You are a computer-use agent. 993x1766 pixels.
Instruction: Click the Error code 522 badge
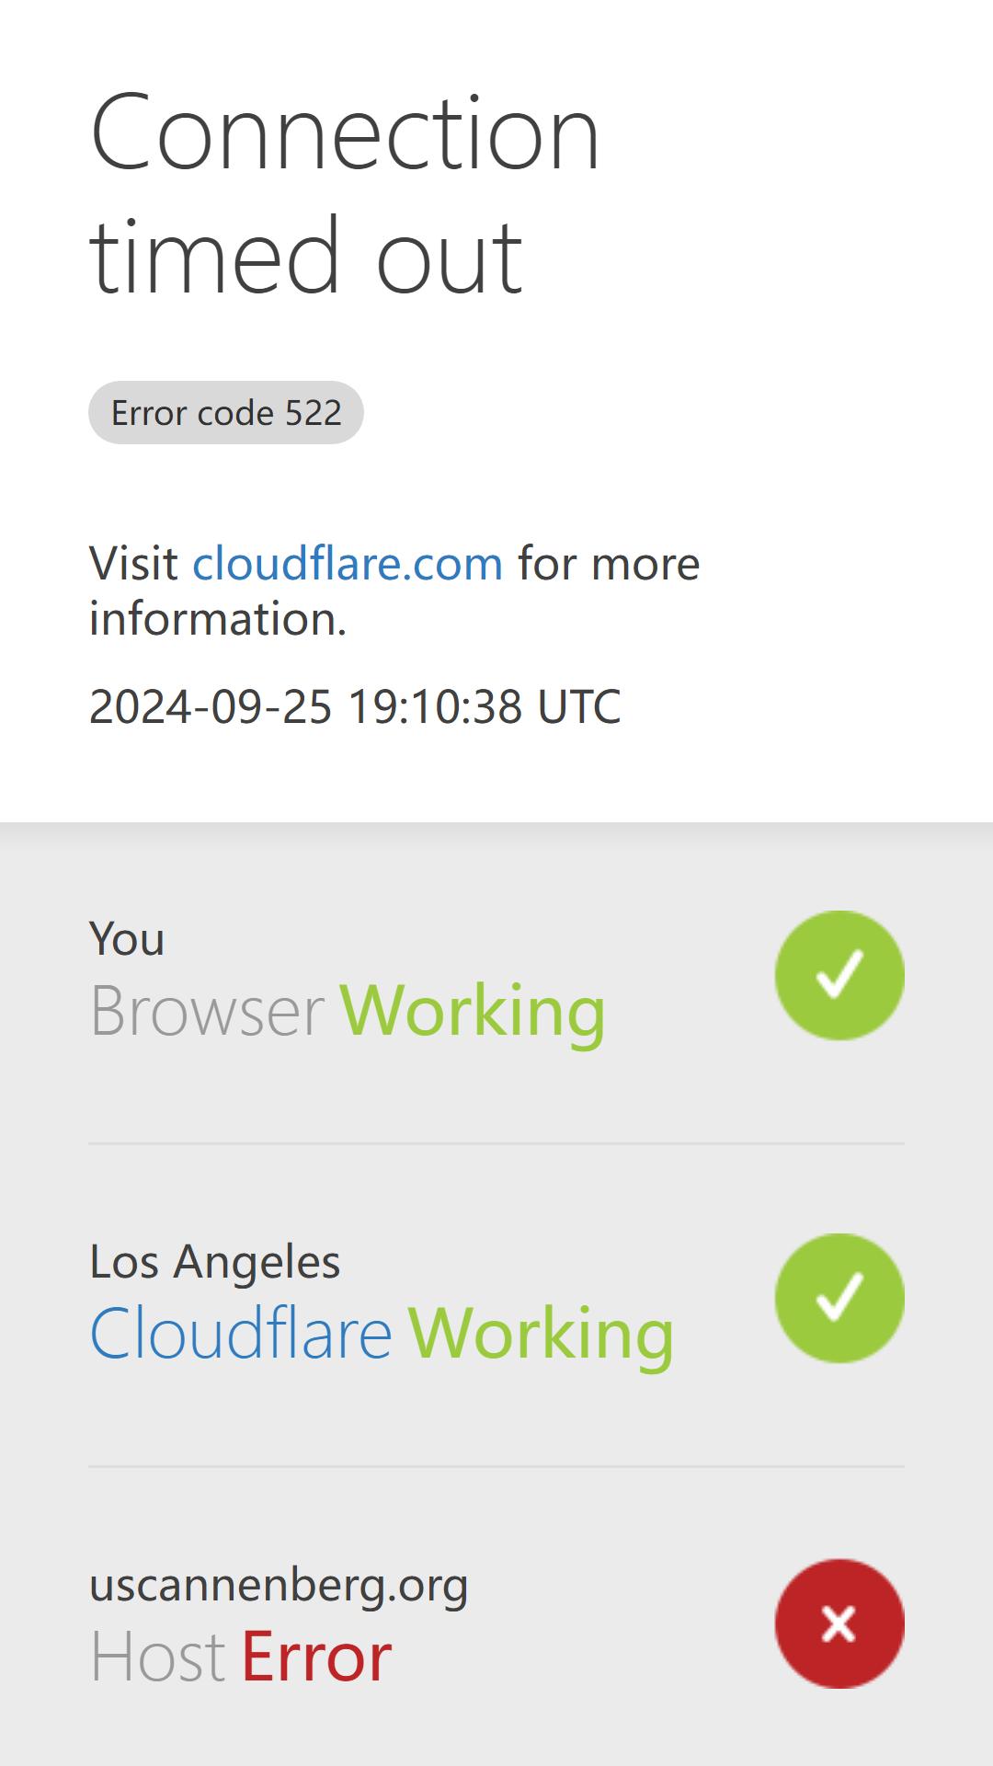pyautogui.click(x=226, y=412)
